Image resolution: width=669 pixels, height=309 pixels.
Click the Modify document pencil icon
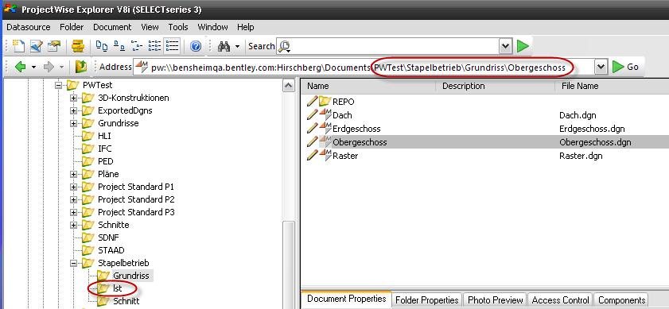click(x=37, y=46)
